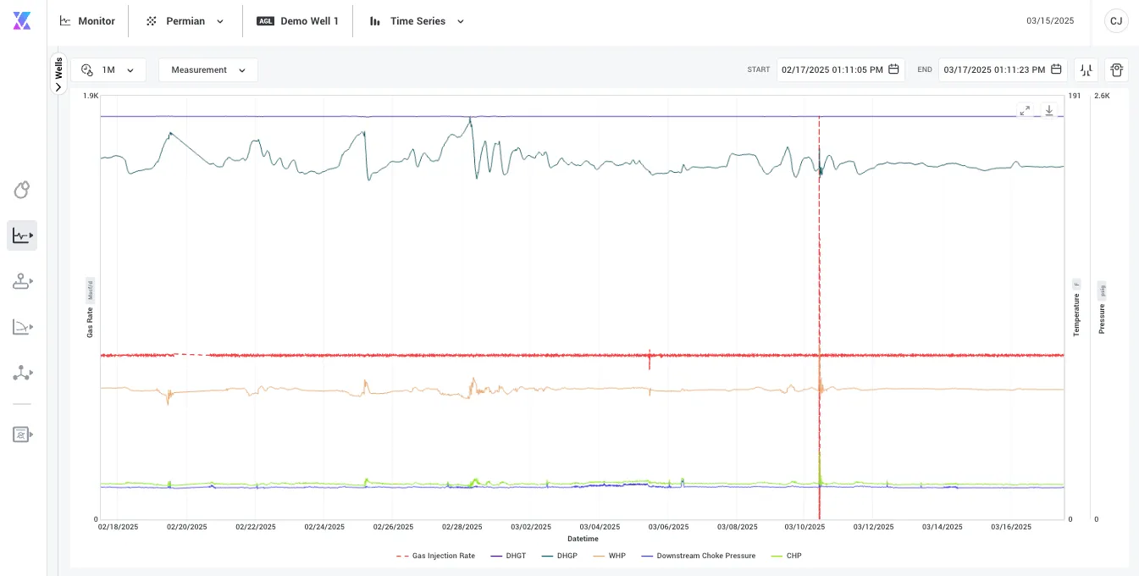
Task: Click the 1.9K gas rate axis maximum
Action: (x=91, y=96)
